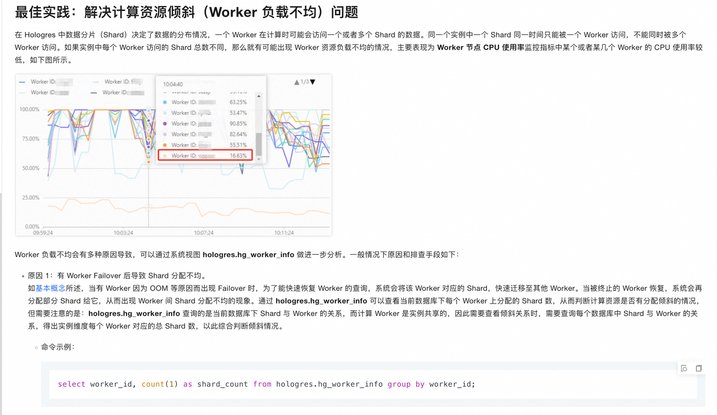
Task: Toggle the second Worker ID legend entry
Action: 117,81
